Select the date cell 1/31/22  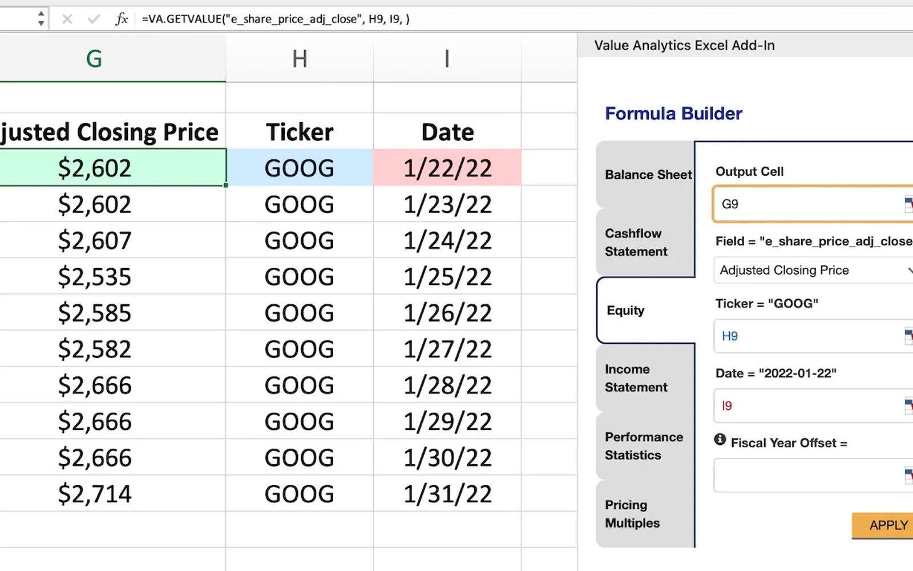pyautogui.click(x=447, y=493)
